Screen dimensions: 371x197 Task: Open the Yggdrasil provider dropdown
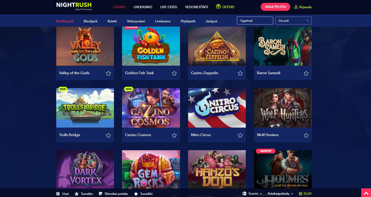pos(255,21)
